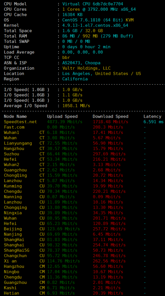
Task: Click the 'Download Speed' column header
Action: tap(110, 116)
